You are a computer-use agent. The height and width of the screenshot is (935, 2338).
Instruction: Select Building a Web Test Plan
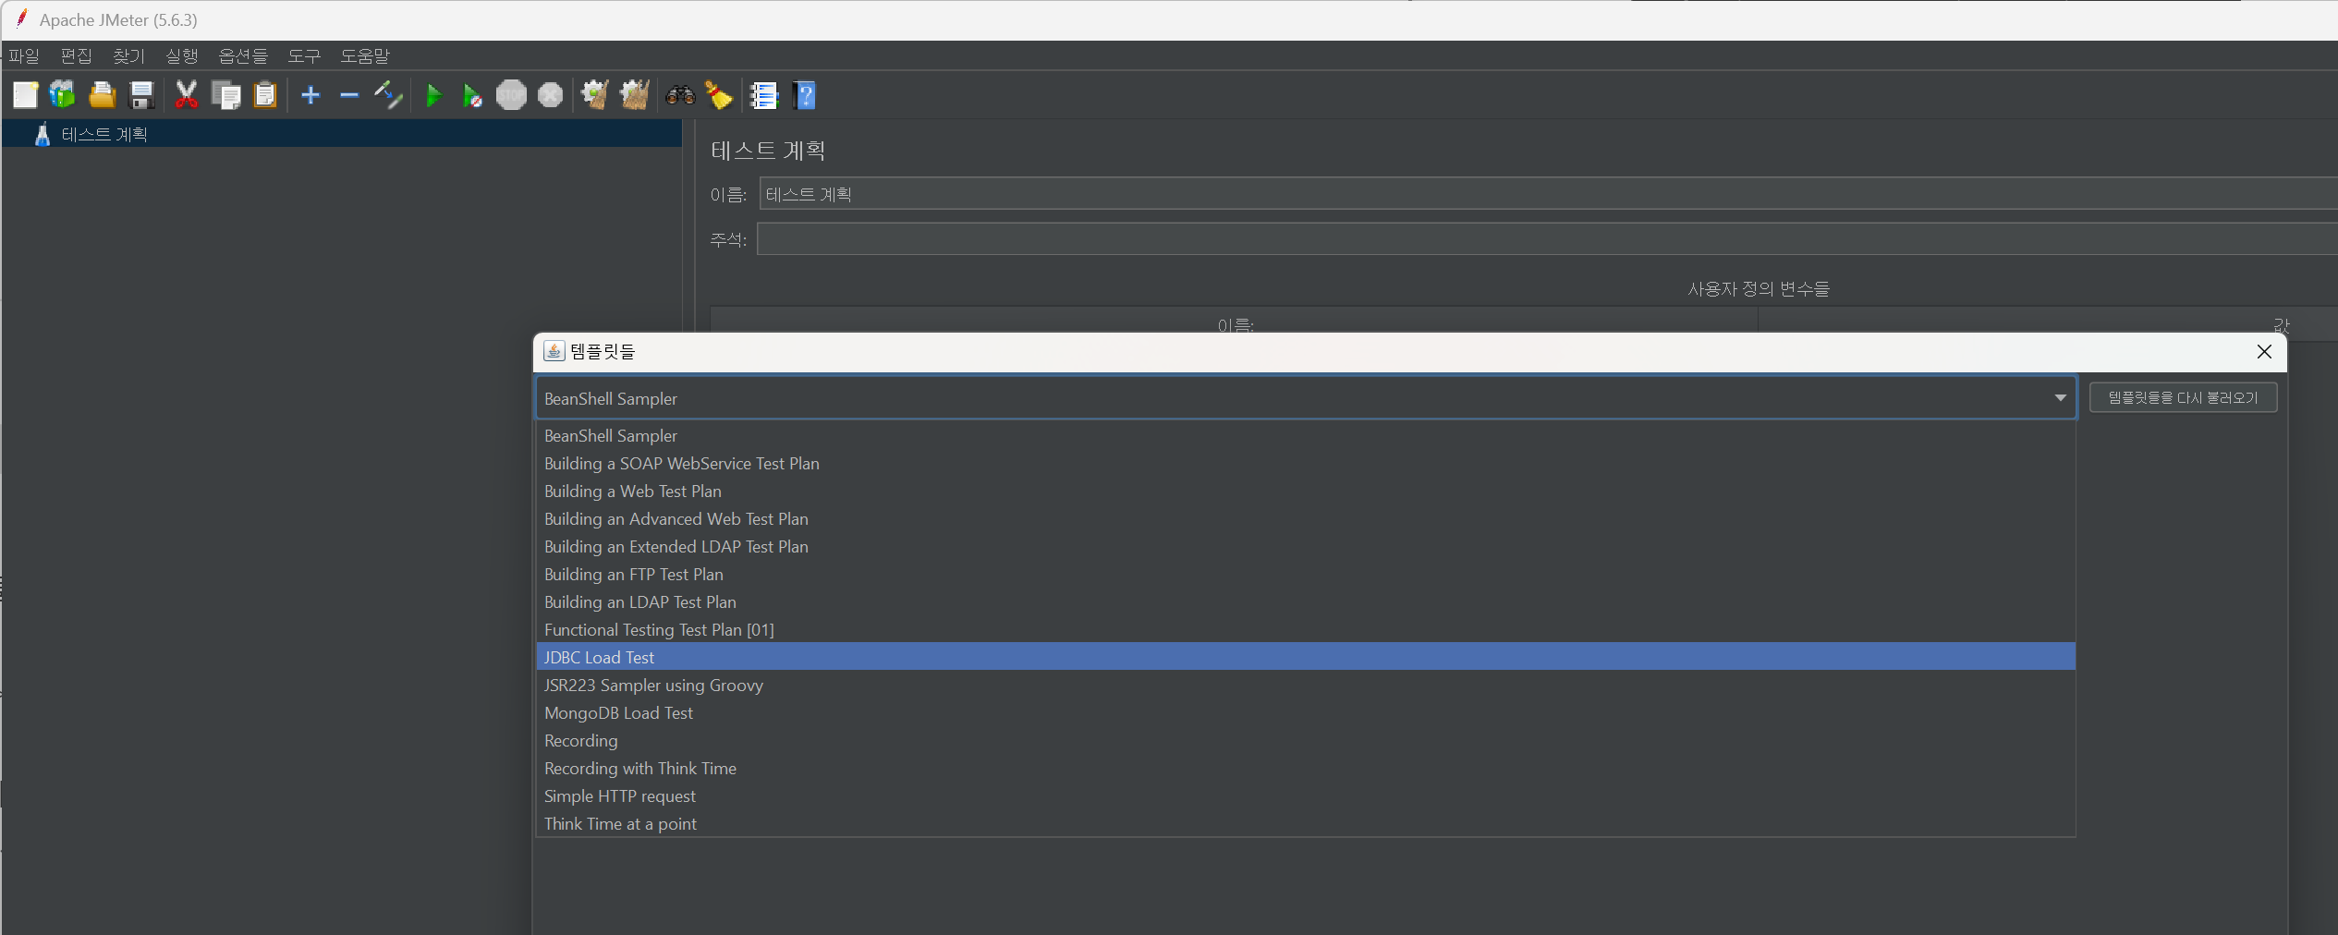pyautogui.click(x=1306, y=491)
